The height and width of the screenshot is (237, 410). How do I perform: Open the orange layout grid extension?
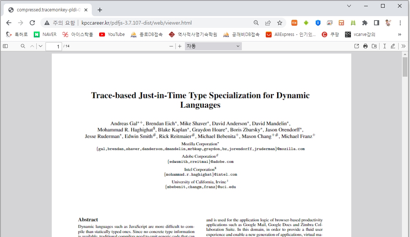(x=341, y=23)
